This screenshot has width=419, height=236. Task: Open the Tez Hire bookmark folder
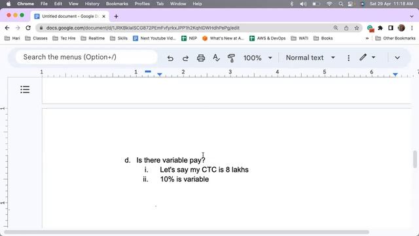click(64, 39)
